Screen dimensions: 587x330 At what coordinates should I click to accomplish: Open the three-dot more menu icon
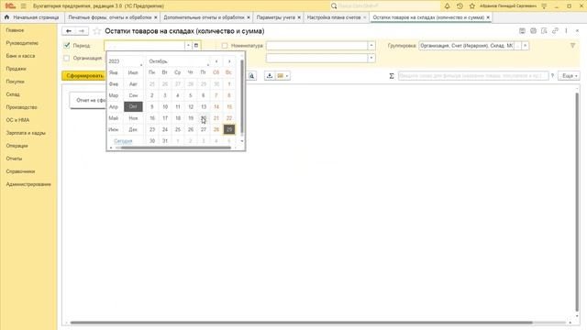(x=566, y=31)
